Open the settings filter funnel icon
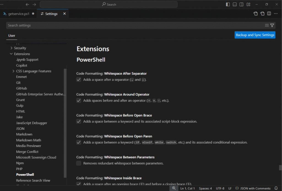282x191 pixels. (x=272, y=25)
